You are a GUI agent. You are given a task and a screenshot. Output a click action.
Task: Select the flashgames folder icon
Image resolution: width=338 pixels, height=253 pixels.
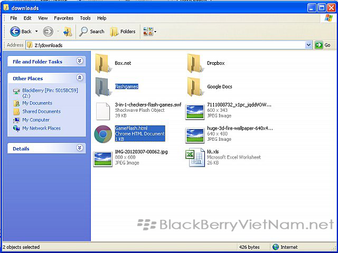tap(104, 86)
